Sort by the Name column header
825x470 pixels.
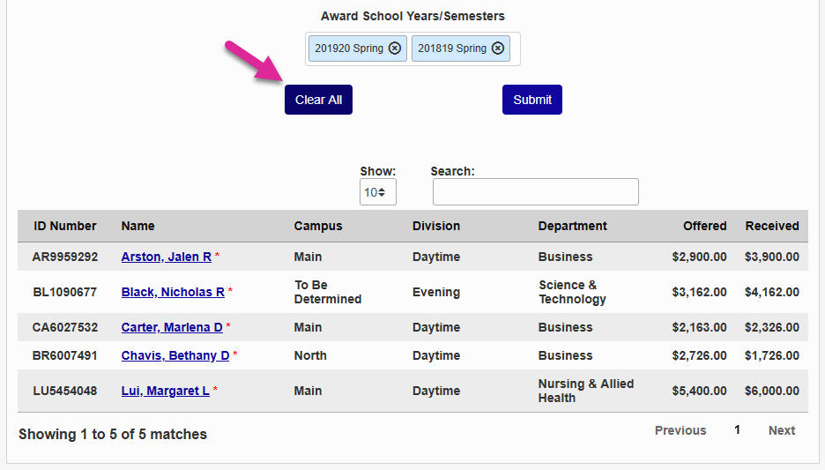(x=138, y=226)
